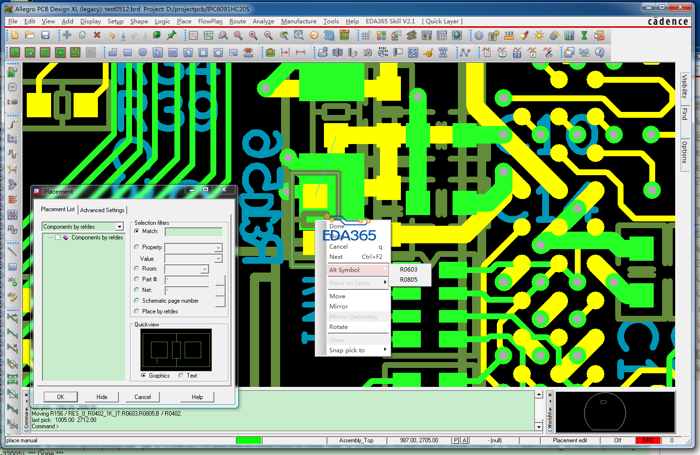
Task: Select the Property radio button
Action: (x=137, y=247)
